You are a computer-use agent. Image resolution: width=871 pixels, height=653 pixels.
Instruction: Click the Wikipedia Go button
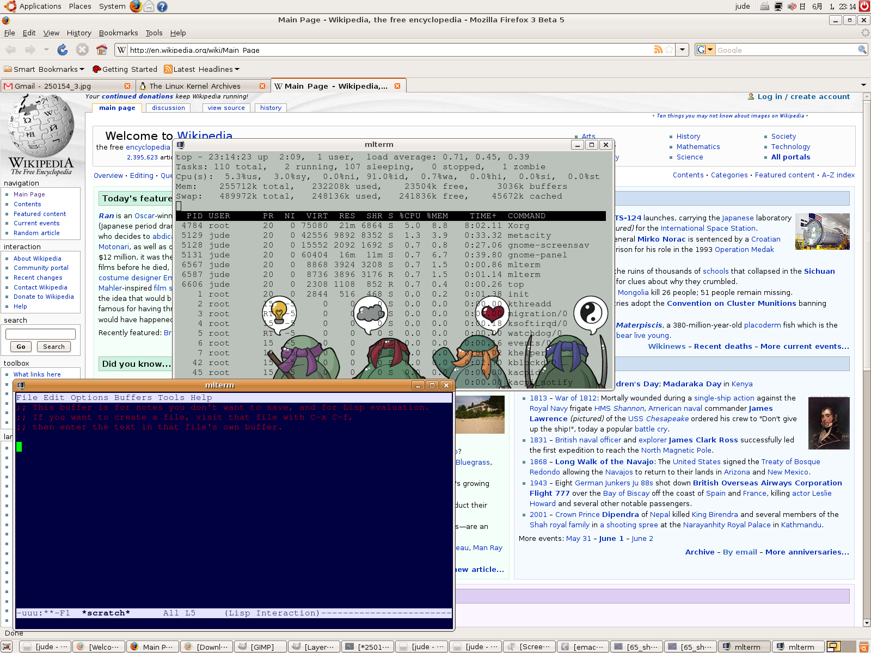click(21, 347)
